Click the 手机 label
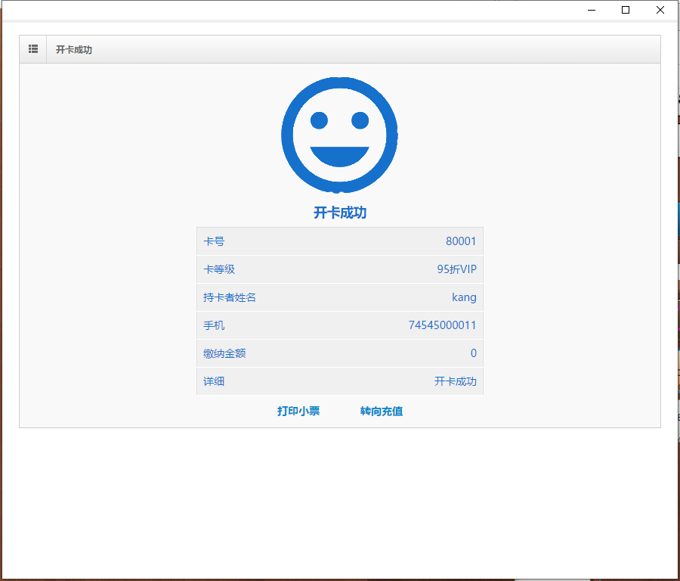 tap(214, 325)
